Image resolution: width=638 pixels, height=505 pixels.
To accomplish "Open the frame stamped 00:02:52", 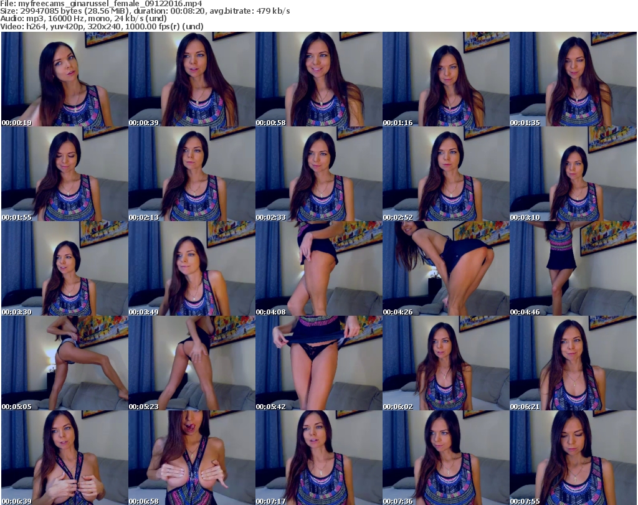I will (446, 174).
